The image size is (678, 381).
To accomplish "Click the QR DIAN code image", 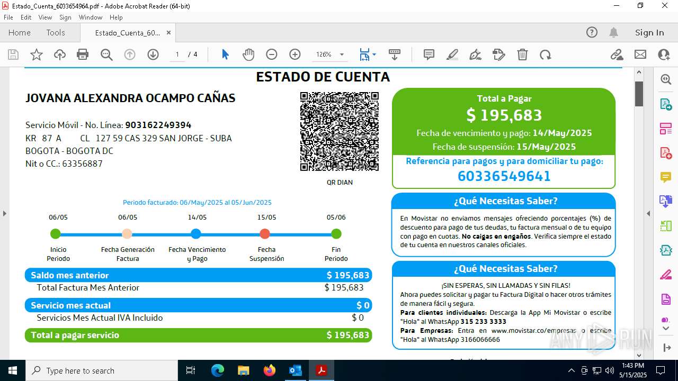I will pyautogui.click(x=340, y=131).
